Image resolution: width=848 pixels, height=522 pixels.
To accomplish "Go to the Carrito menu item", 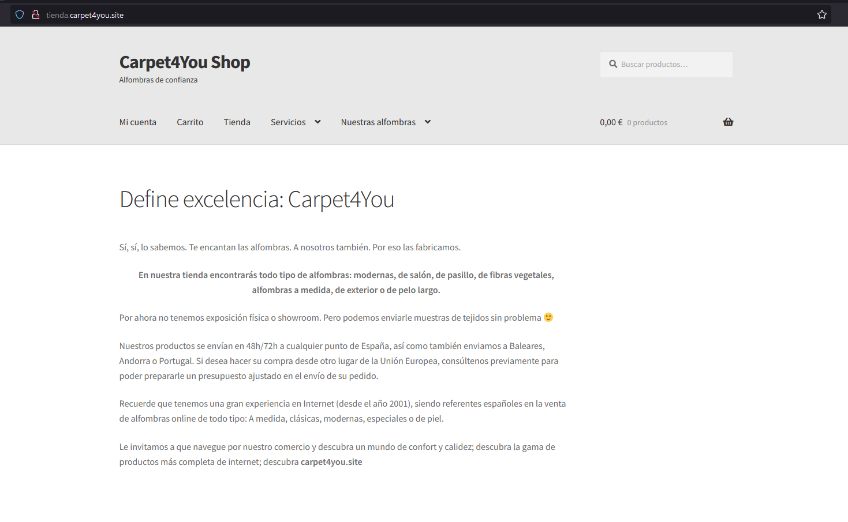I will (x=190, y=122).
